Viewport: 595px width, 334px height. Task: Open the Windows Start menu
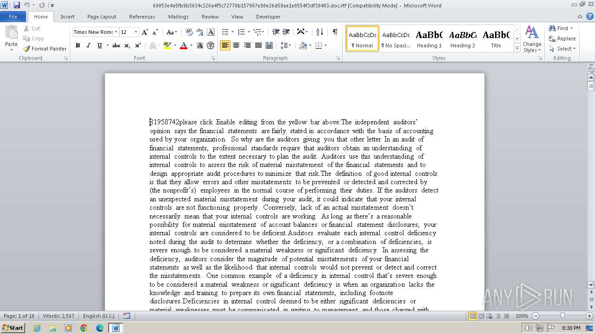point(13,328)
